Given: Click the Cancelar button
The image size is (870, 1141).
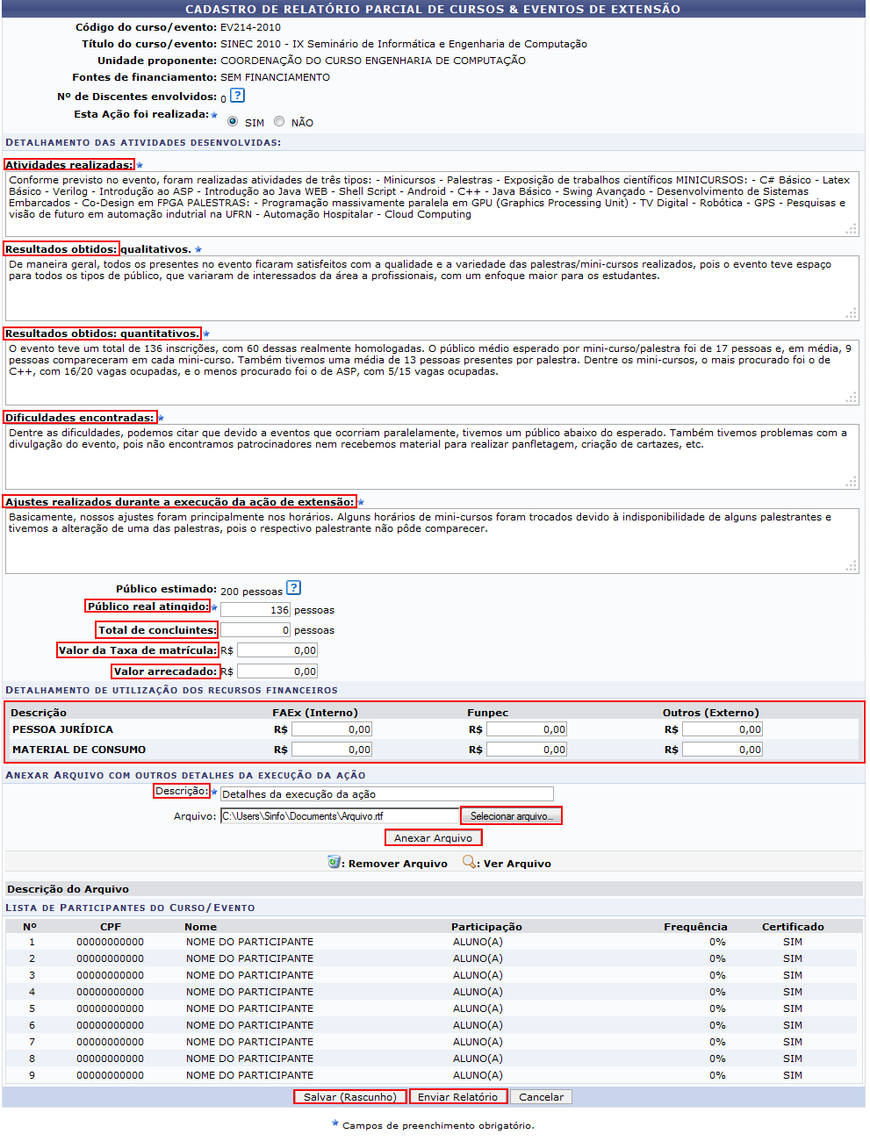Looking at the screenshot, I should click(x=541, y=1097).
